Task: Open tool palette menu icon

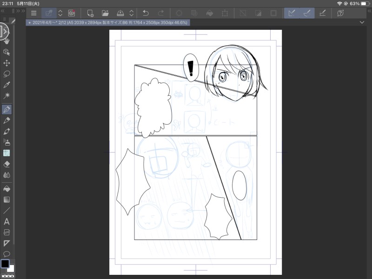Action: [x=4, y=19]
